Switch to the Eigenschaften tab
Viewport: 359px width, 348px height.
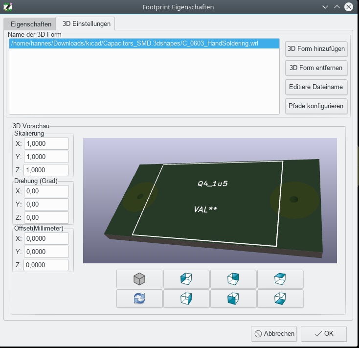click(31, 24)
